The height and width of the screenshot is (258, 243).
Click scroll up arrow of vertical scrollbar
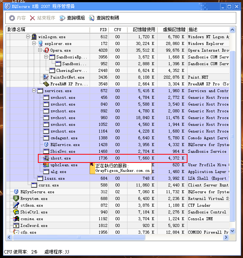click(232, 30)
